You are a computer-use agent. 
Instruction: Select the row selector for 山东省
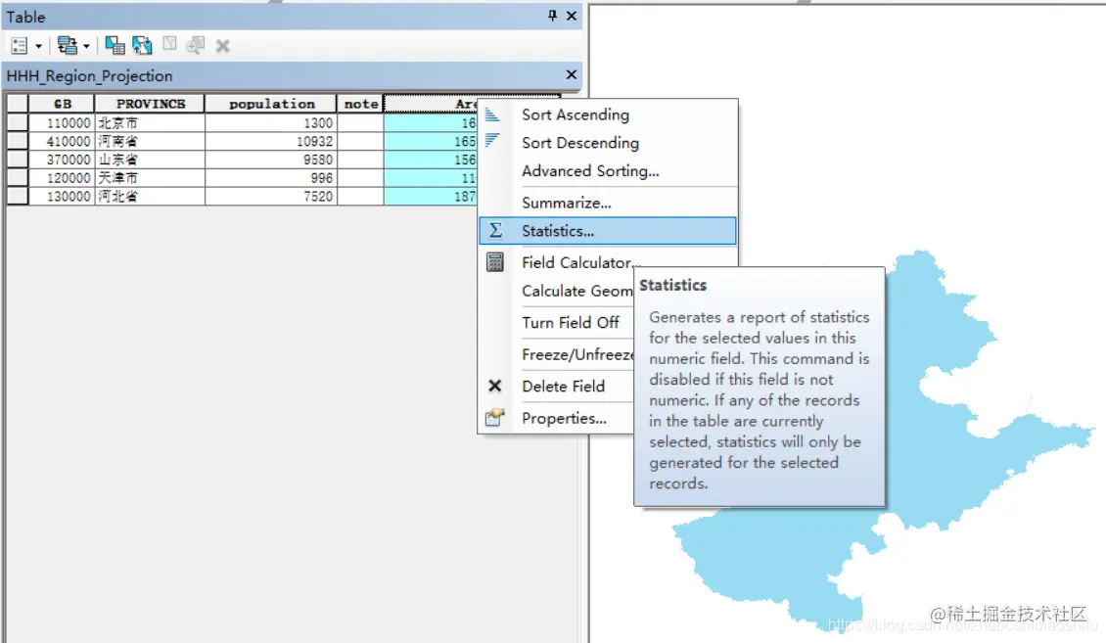(18, 160)
